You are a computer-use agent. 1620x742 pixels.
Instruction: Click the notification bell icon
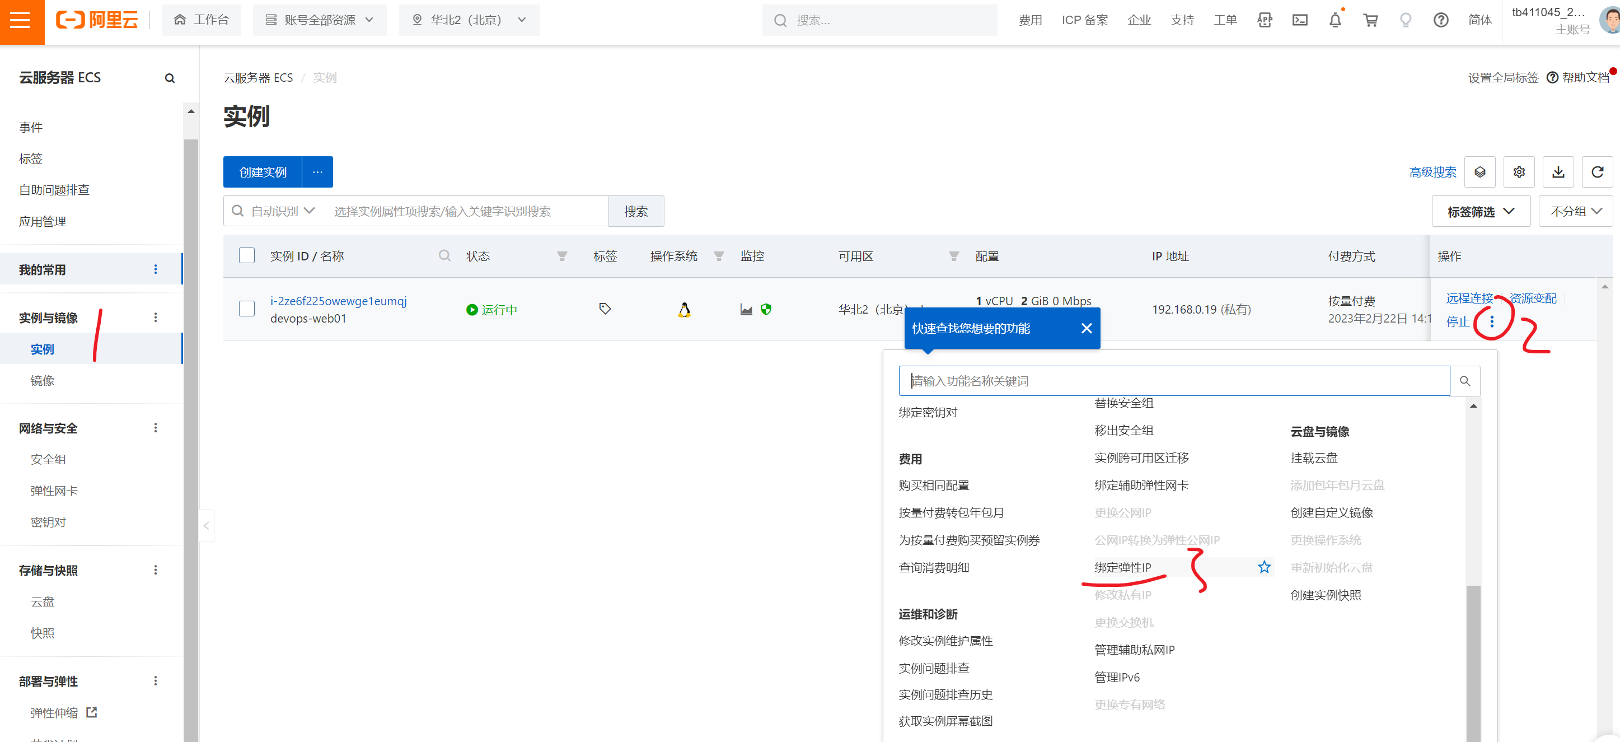pyautogui.click(x=1335, y=20)
